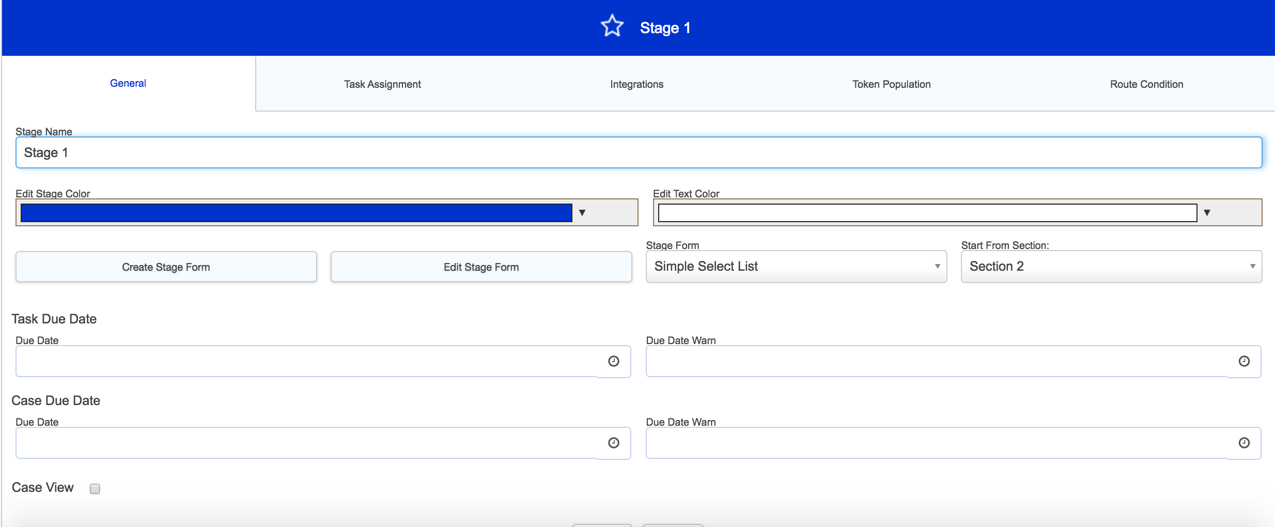The width and height of the screenshot is (1275, 527).
Task: Click the 'Case View' label text
Action: (x=43, y=487)
